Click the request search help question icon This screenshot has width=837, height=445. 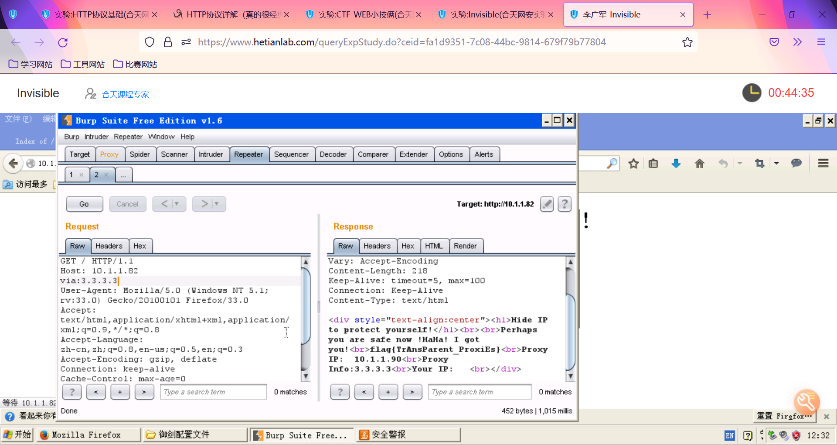72,392
